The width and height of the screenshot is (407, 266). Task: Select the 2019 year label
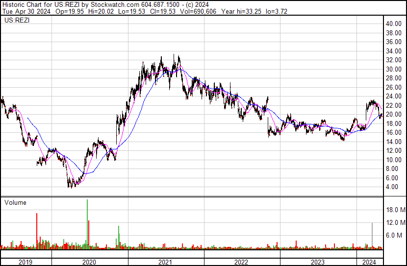[25, 262]
